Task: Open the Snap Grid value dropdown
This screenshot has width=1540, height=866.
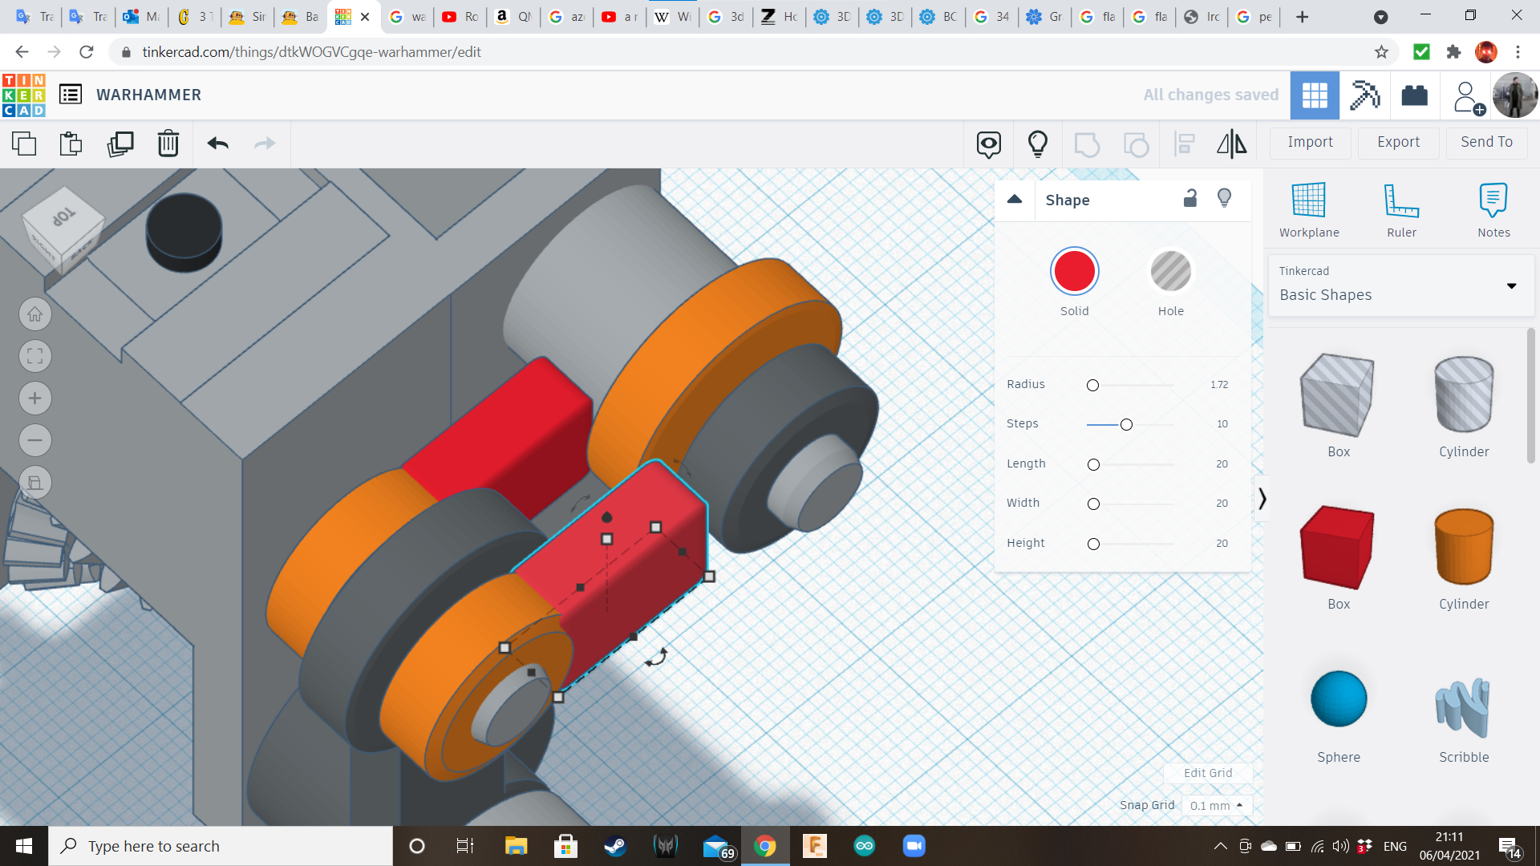Action: (x=1217, y=805)
